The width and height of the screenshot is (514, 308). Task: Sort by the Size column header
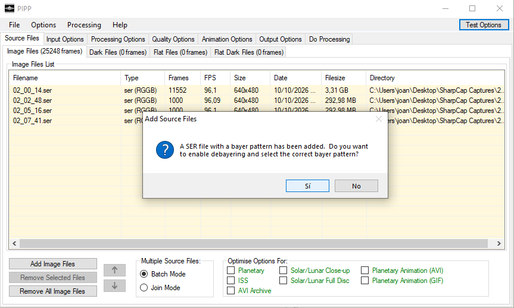250,78
